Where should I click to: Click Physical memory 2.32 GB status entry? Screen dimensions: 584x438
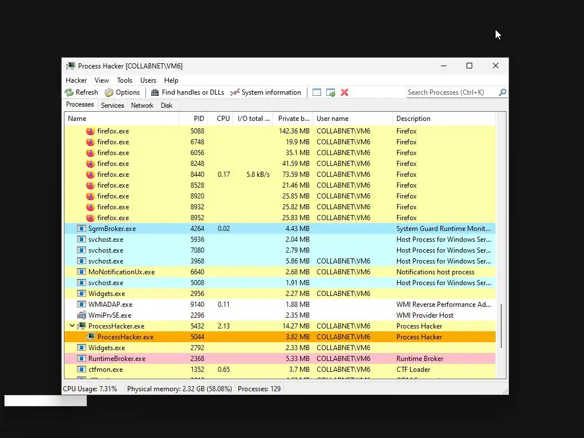coord(180,389)
